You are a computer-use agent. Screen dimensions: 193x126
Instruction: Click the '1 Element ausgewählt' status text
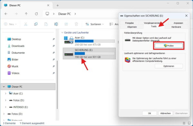(x=32, y=123)
